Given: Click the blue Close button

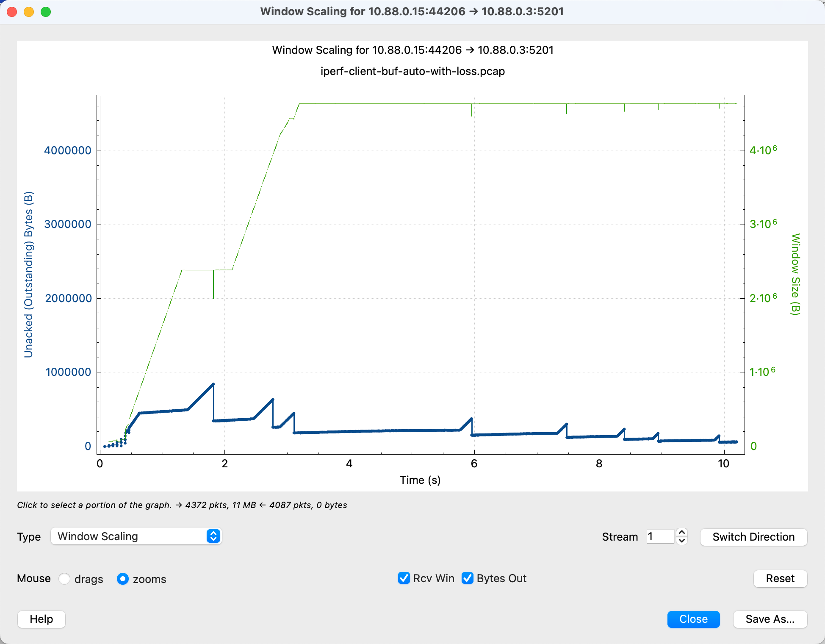Looking at the screenshot, I should point(693,619).
